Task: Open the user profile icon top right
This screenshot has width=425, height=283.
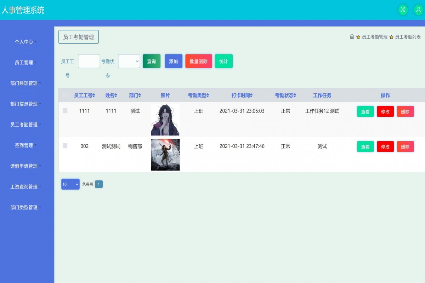Action: 419,10
